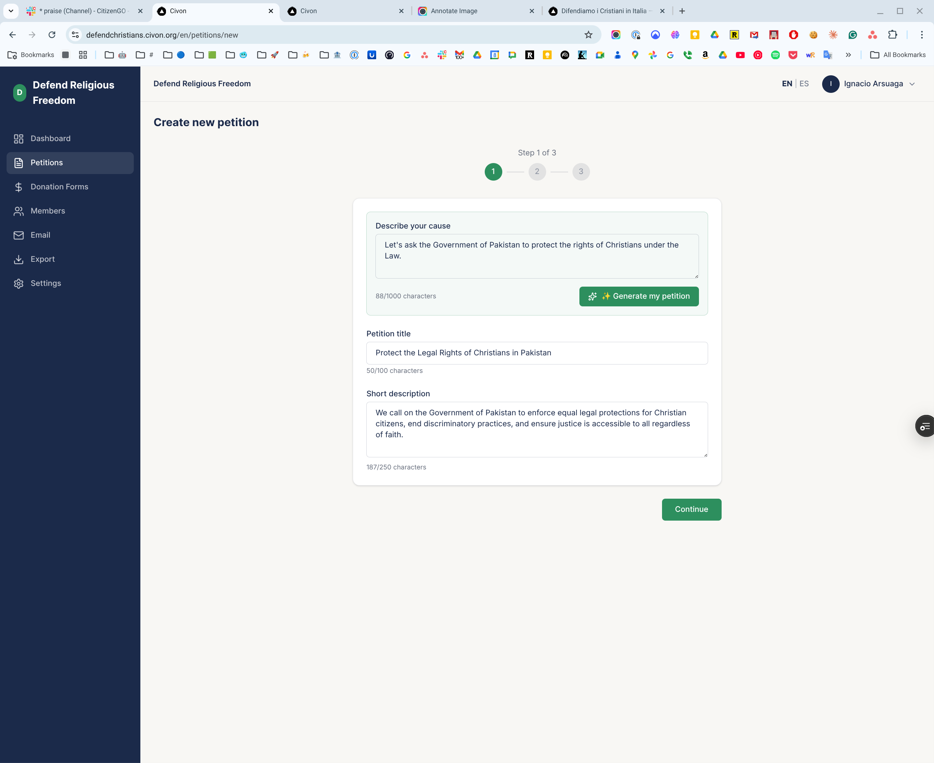
Task: Bookmark this page with the star icon
Action: coord(588,35)
